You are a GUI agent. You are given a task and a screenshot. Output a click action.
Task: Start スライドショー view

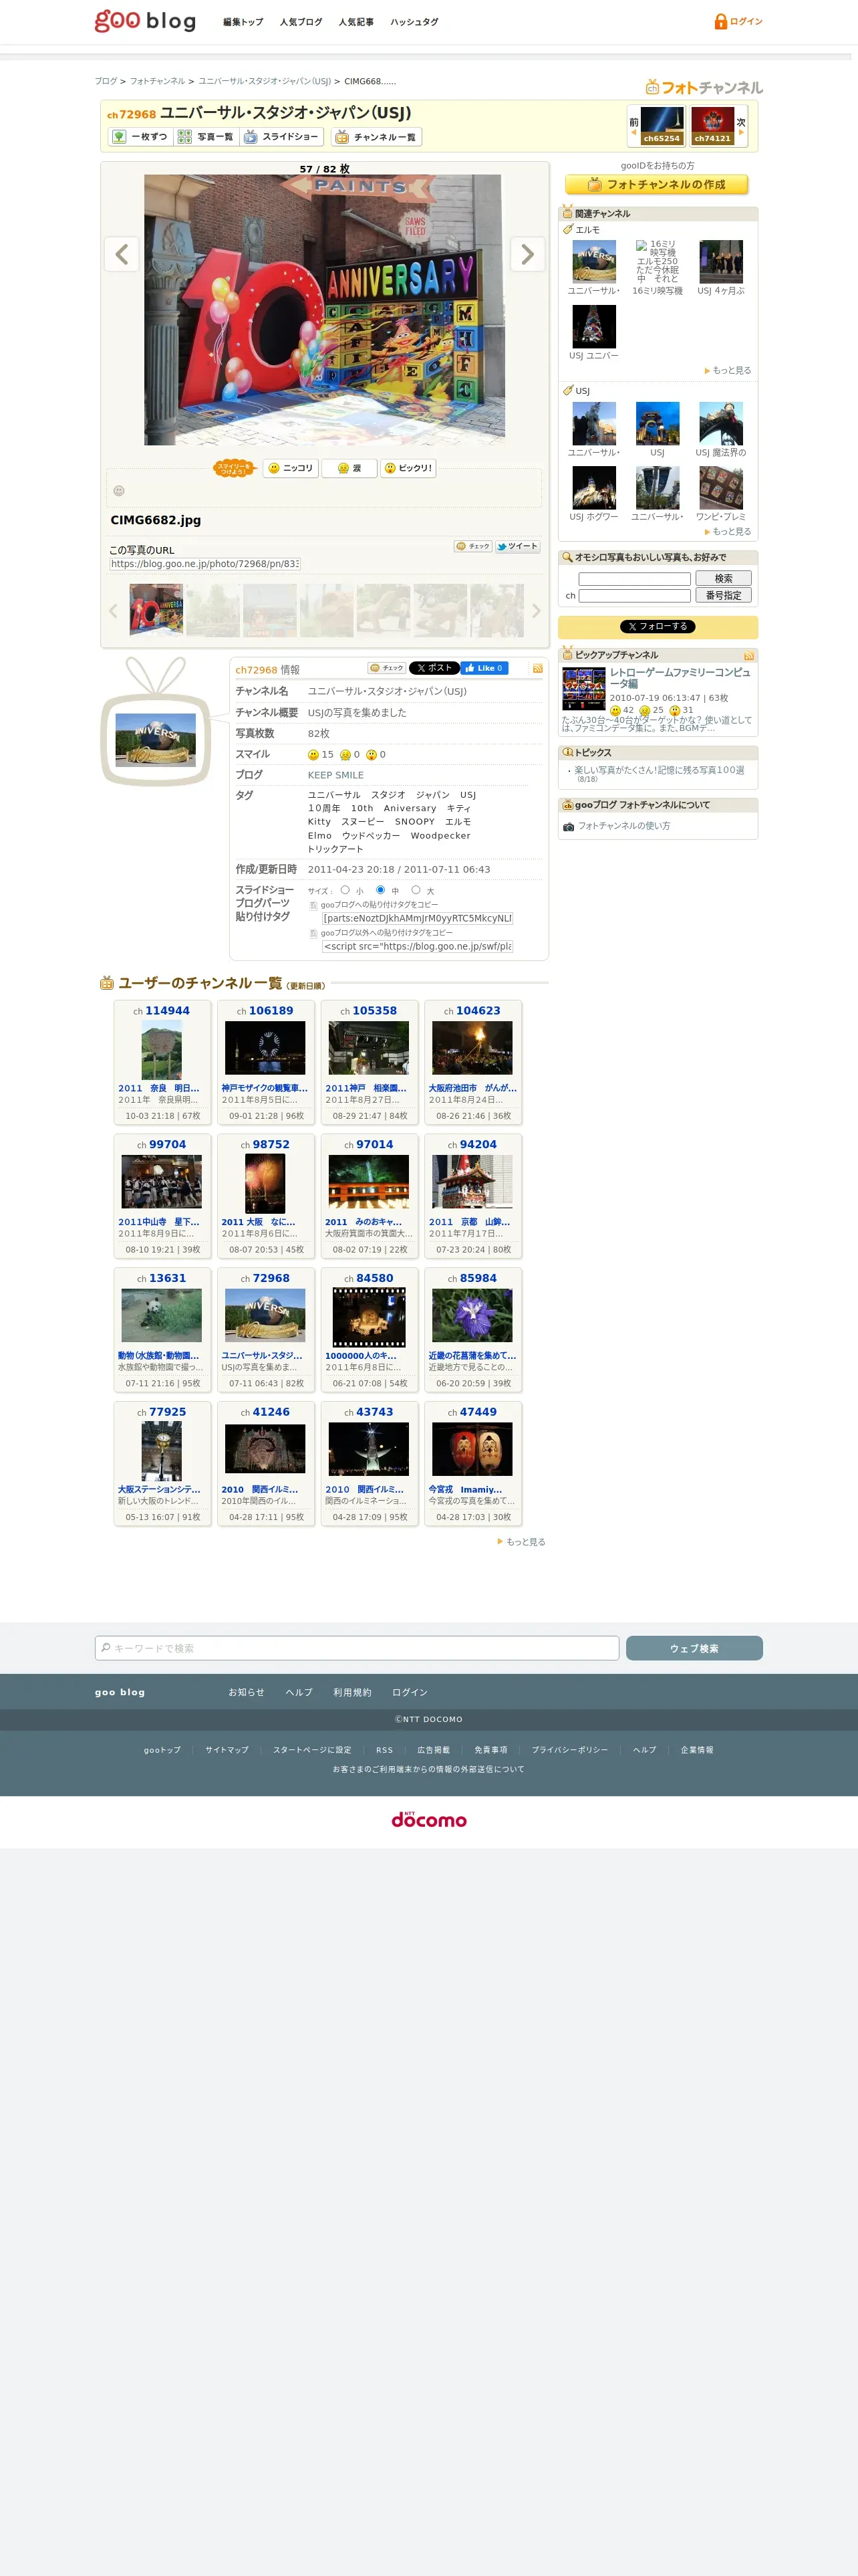click(282, 137)
